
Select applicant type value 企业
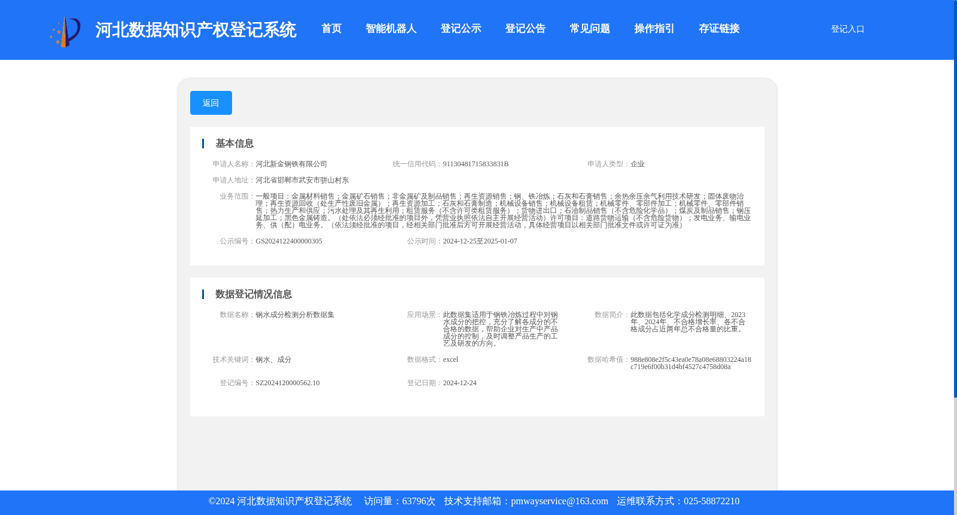pyautogui.click(x=638, y=164)
